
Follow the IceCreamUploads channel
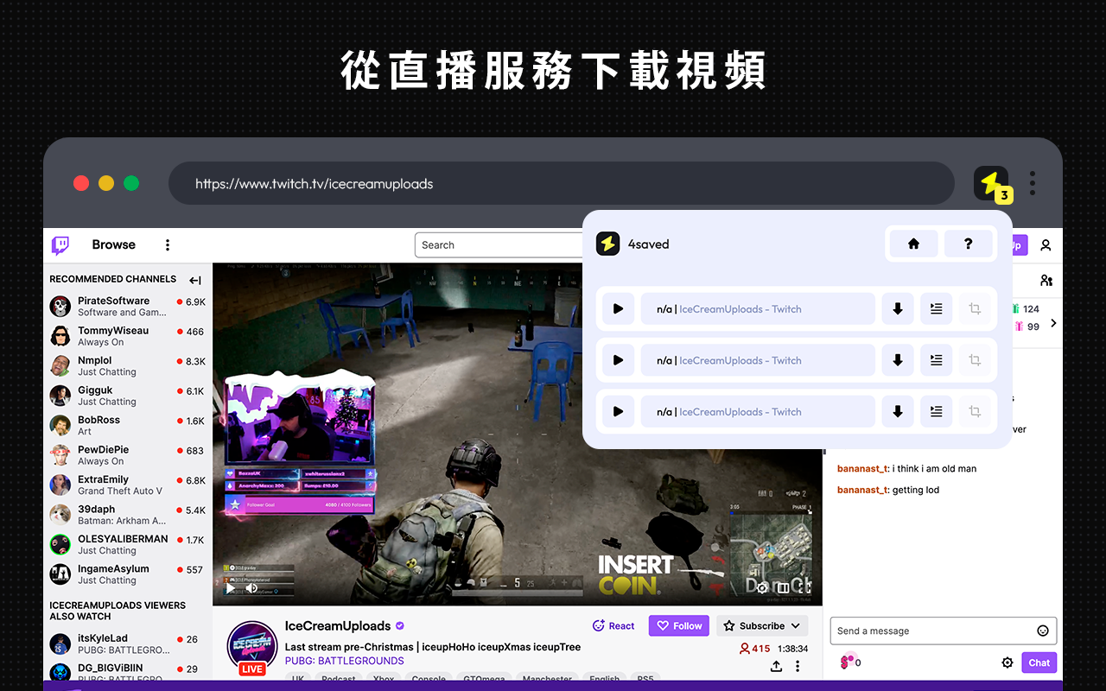tap(679, 626)
